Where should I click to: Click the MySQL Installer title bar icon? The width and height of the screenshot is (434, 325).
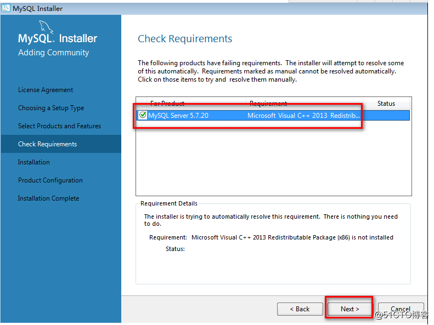click(x=5, y=8)
